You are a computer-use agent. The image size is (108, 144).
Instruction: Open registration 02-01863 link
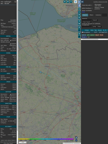click(x=13, y=20)
